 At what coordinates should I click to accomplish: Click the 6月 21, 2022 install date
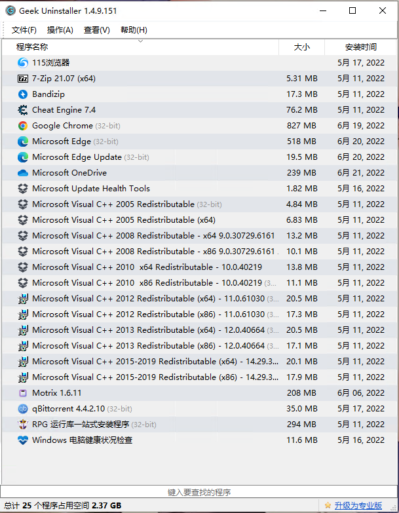[x=361, y=173]
